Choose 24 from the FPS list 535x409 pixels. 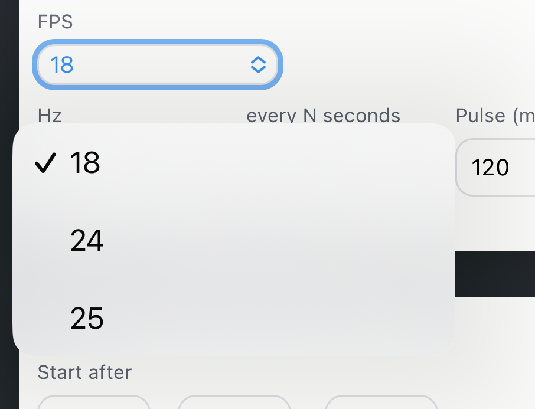[x=233, y=240]
